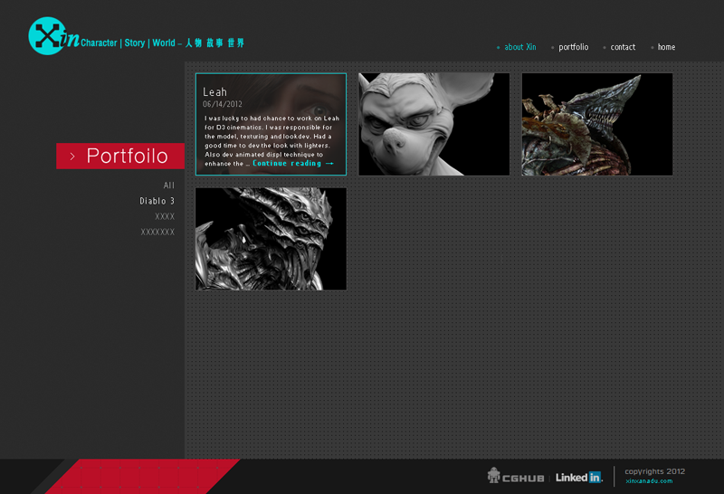Select the XXXX category filter

pyautogui.click(x=165, y=216)
